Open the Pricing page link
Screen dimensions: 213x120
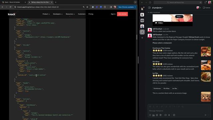click(x=91, y=14)
